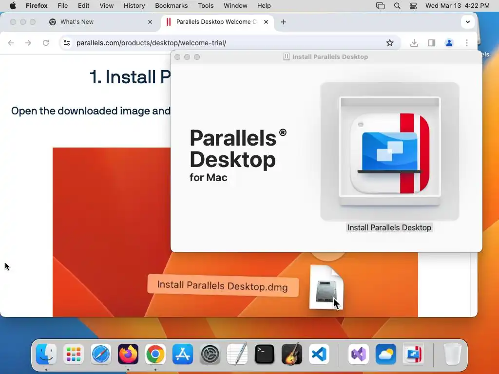Launch Visual Studio Code from the Dock
This screenshot has width=499, height=374.
(319, 354)
